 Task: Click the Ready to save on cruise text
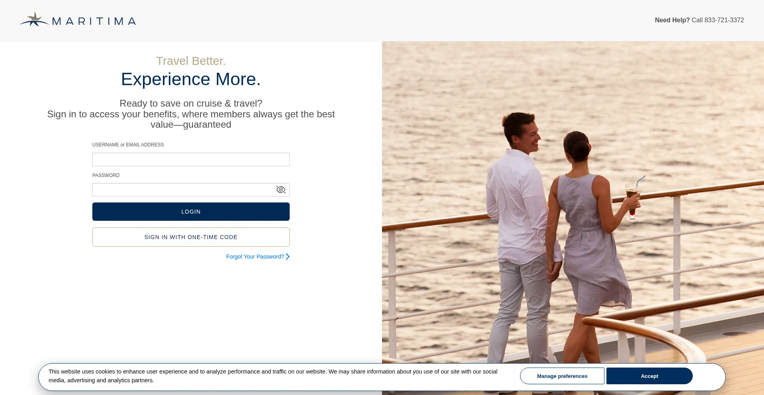[x=191, y=103]
